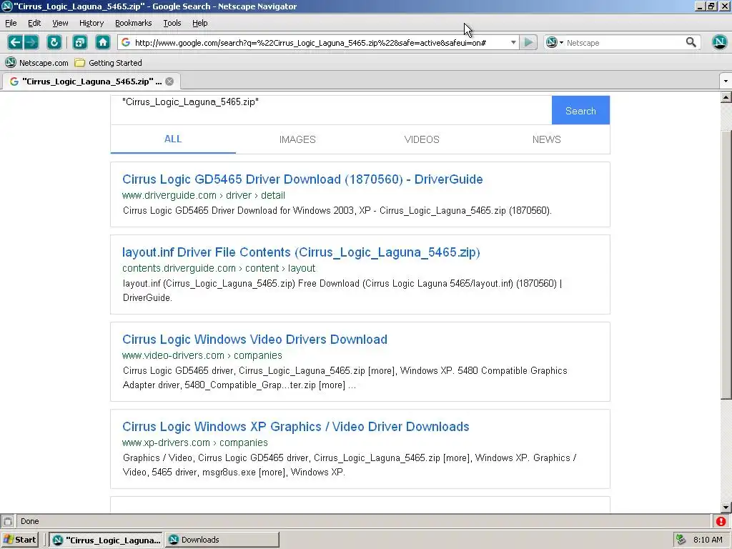Open Cirrus Logic GD5465 Driver Download link
The image size is (732, 549).
(x=302, y=179)
